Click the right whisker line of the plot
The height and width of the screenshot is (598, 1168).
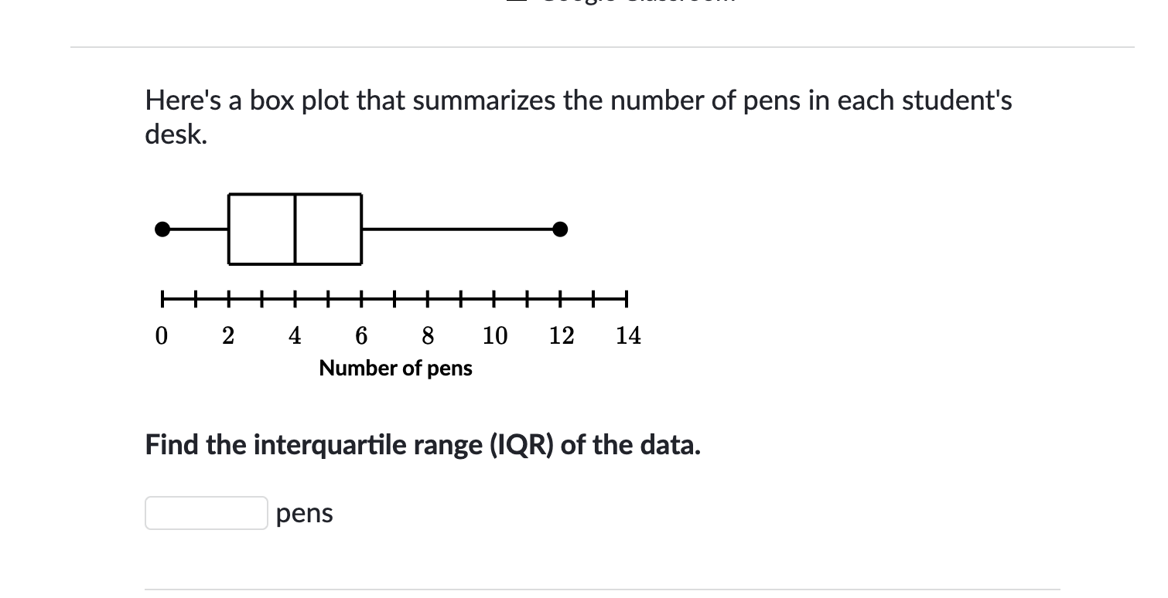(x=460, y=229)
